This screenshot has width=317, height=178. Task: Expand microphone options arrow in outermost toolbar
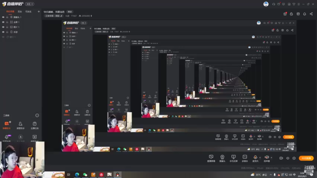(260, 157)
